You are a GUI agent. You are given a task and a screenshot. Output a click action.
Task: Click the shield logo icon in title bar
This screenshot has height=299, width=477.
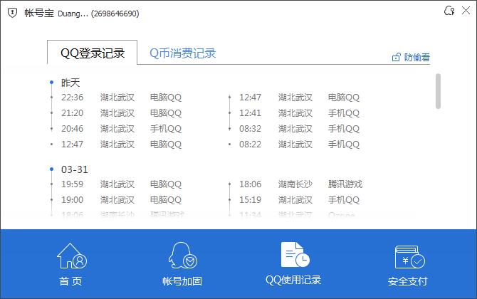12,13
